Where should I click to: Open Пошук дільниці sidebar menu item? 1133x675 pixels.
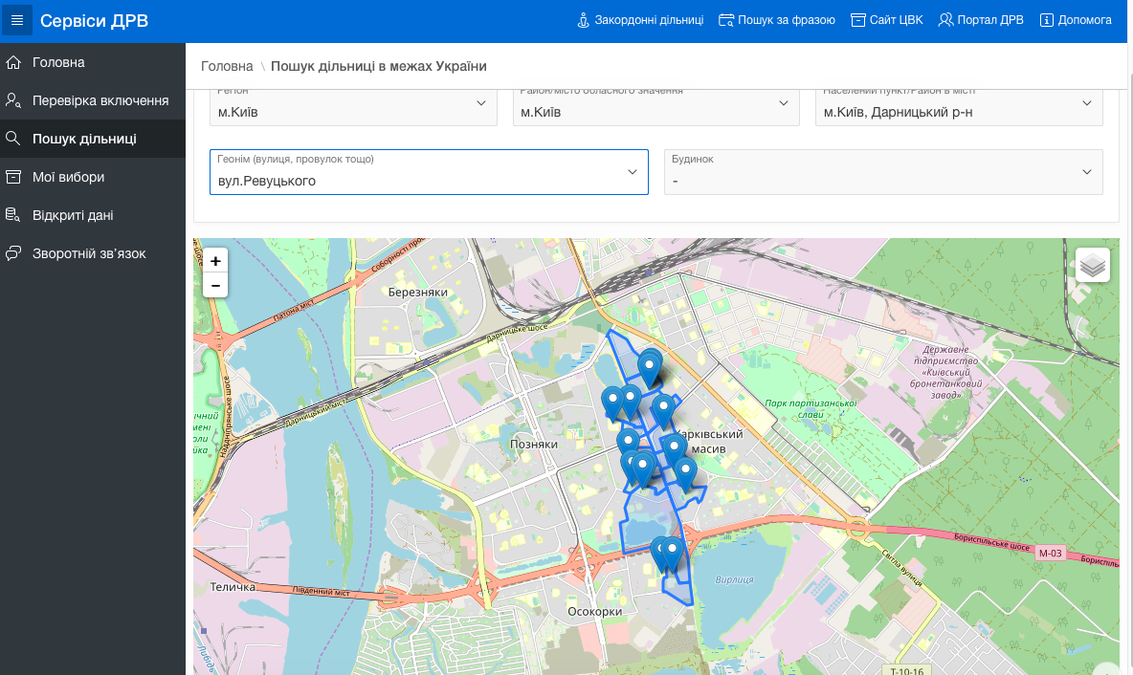pos(84,139)
